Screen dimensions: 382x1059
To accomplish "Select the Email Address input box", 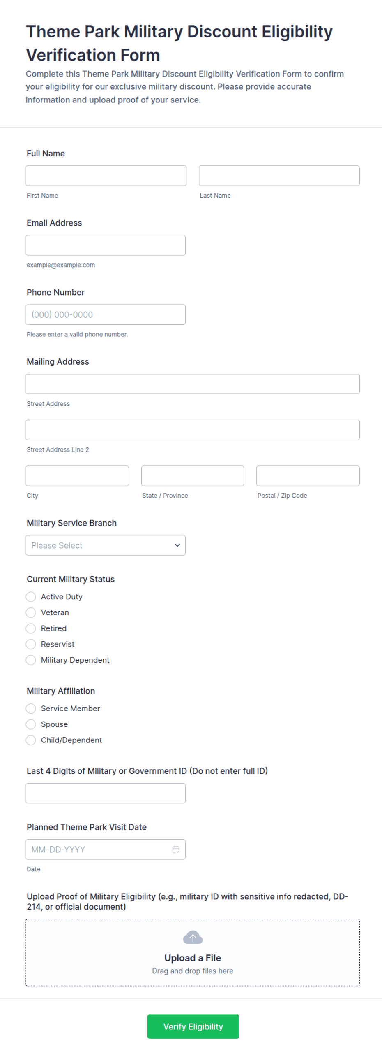I will click(x=106, y=245).
